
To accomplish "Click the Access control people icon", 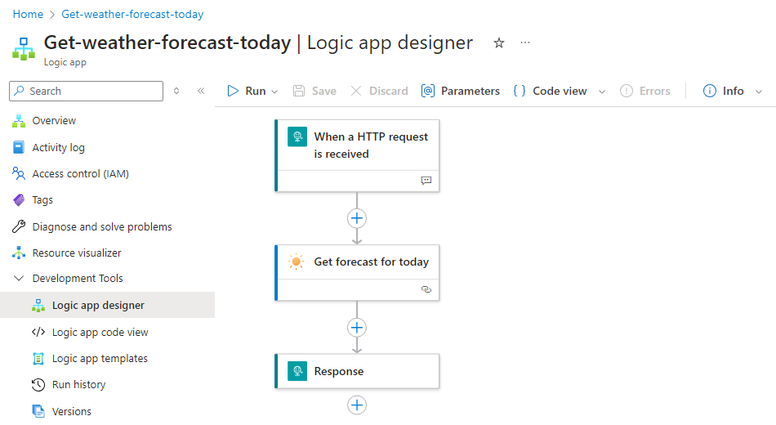I will tap(19, 173).
